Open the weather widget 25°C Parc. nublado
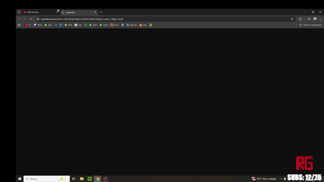This screenshot has height=182, width=324. tap(264, 179)
